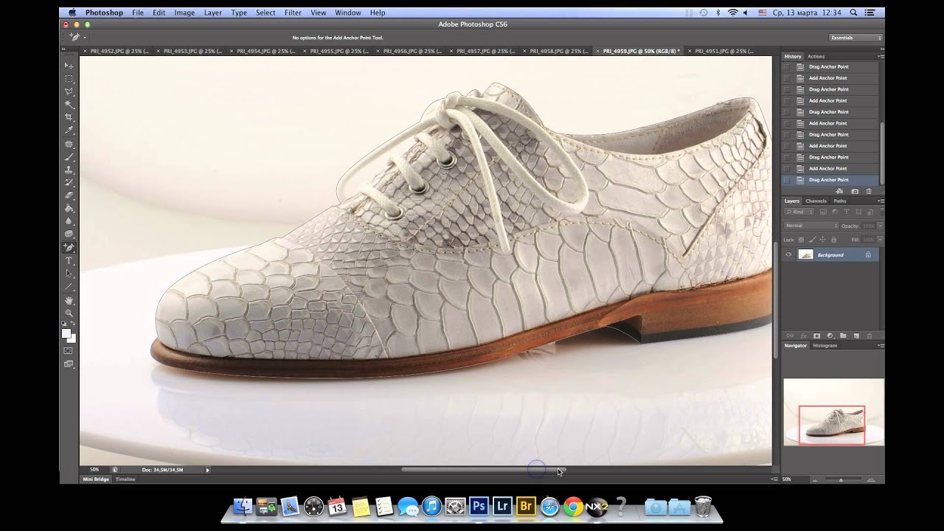Select the History Brush tool
Image resolution: width=944 pixels, height=531 pixels.
pos(69,182)
